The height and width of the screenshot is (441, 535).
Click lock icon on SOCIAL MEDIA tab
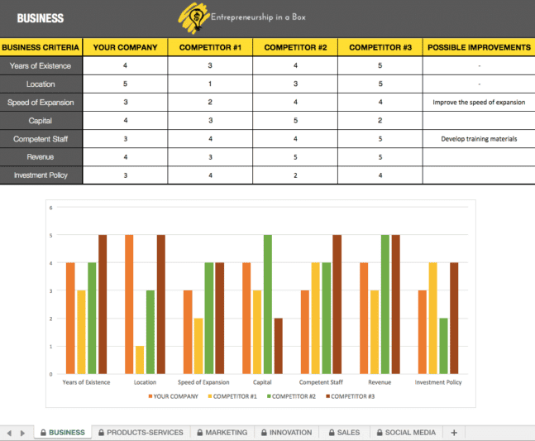[378, 433]
